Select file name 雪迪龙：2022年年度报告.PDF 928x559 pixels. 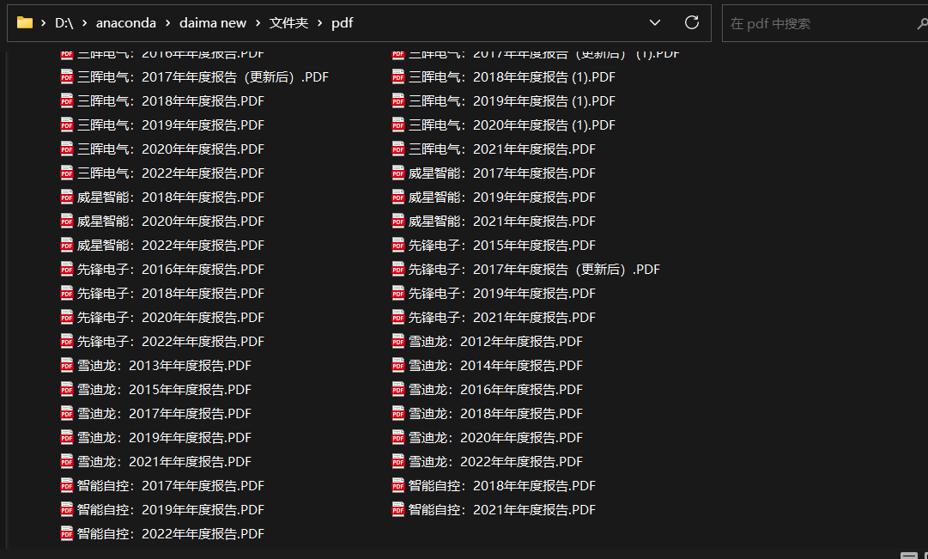[x=495, y=462]
